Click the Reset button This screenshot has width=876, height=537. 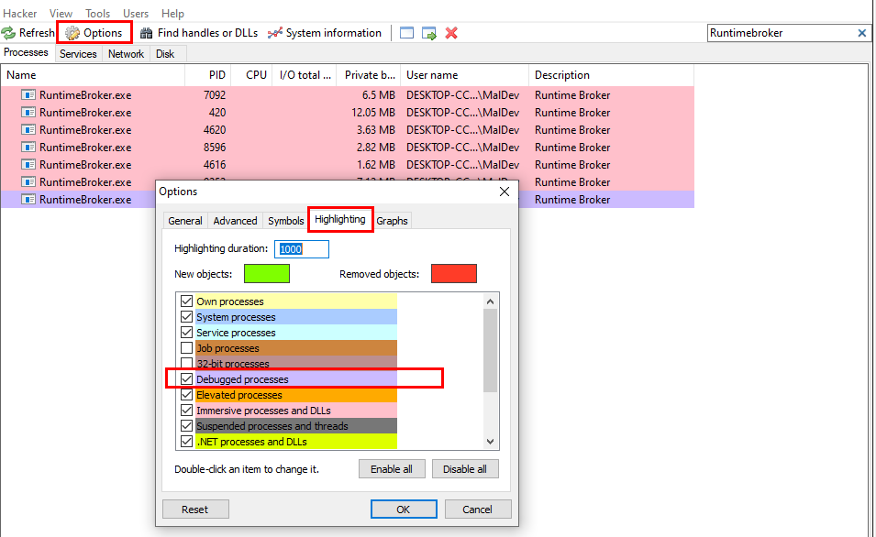point(195,510)
